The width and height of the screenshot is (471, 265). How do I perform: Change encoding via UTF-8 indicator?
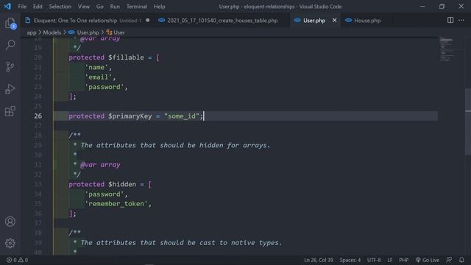click(374, 260)
